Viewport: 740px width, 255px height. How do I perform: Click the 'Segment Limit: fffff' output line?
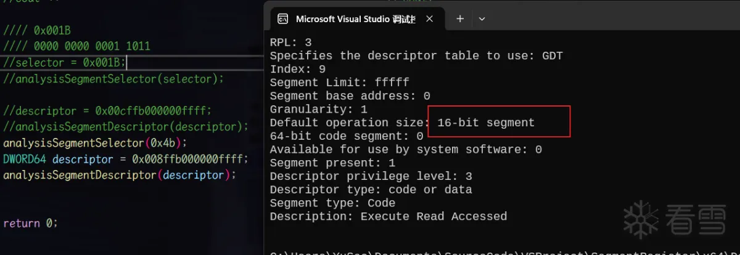click(339, 83)
